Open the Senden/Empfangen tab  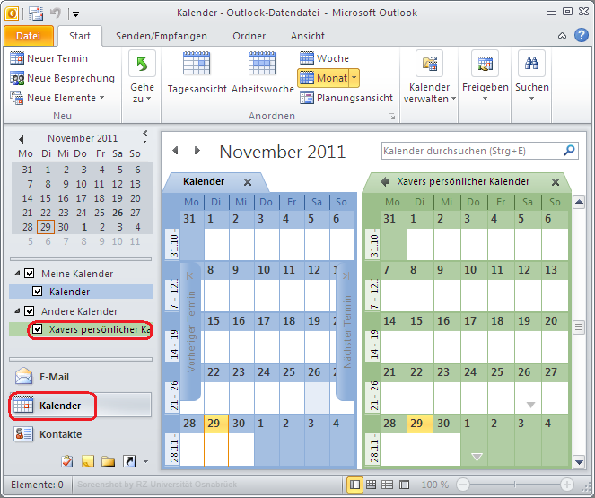[162, 36]
